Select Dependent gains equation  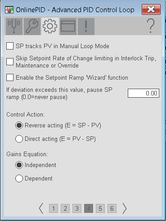coord(19,178)
